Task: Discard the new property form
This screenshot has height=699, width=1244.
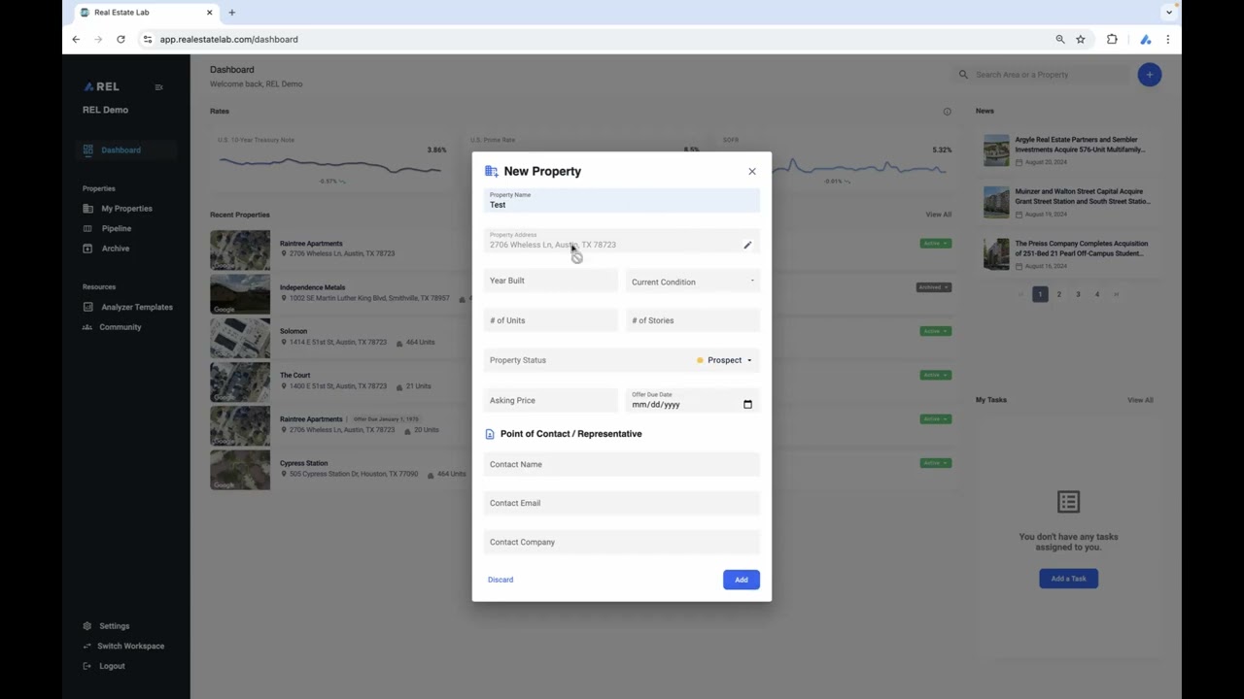Action: tap(501, 580)
